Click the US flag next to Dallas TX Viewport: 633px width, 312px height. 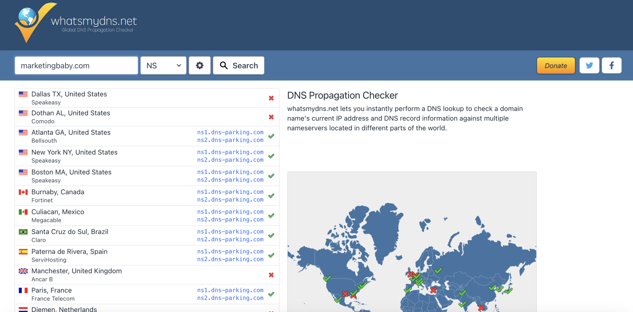[23, 94]
